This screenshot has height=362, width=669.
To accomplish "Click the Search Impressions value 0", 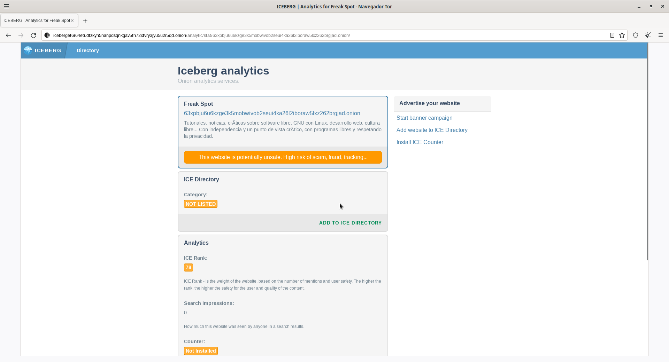I will click(185, 313).
